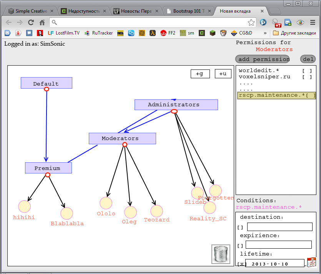Select the Blablabla user node circle

point(67,213)
